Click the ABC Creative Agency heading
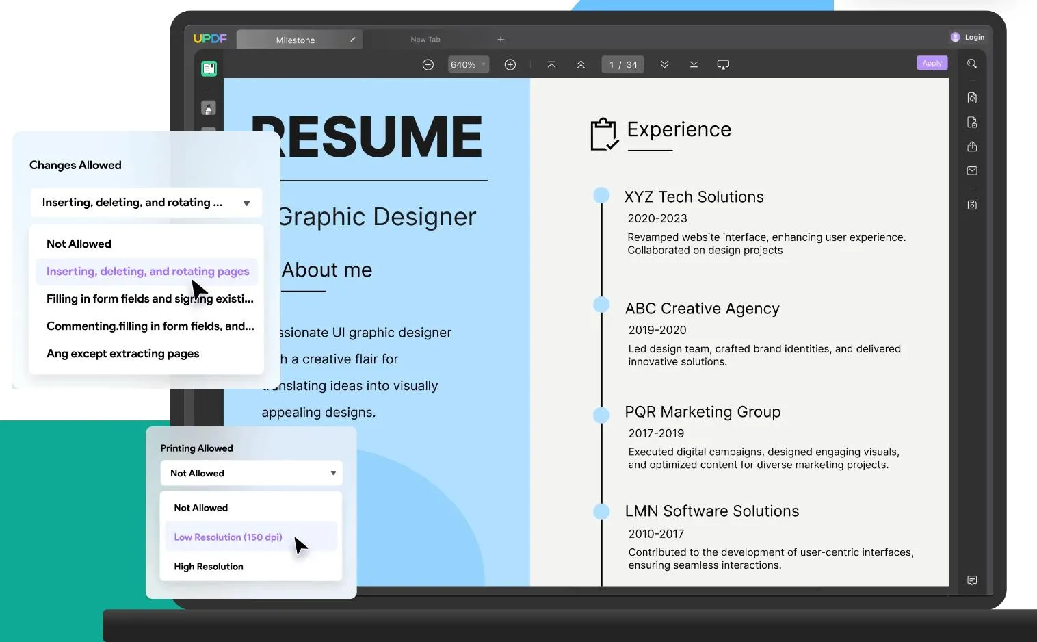Image resolution: width=1037 pixels, height=642 pixels. pyautogui.click(x=703, y=309)
